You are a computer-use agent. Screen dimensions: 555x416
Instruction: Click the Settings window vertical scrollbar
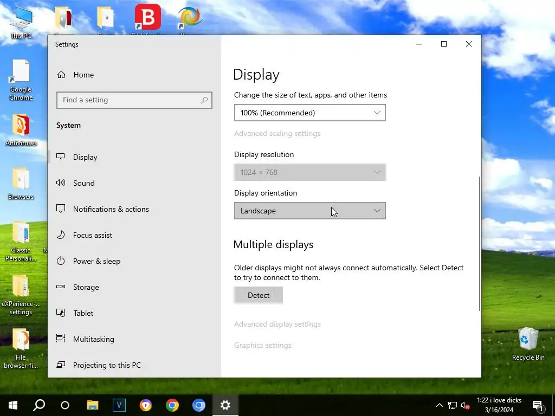480,244
